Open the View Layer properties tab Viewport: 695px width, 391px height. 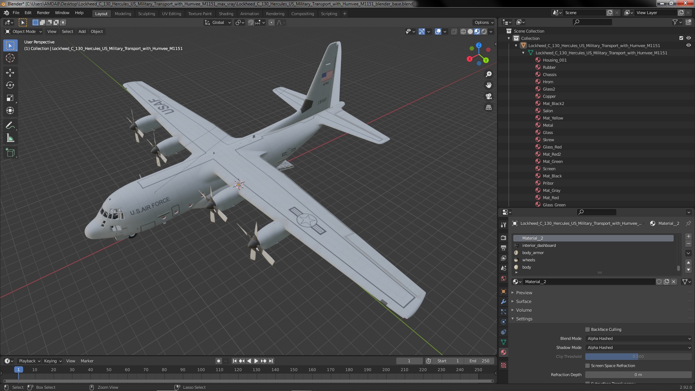coord(503,258)
